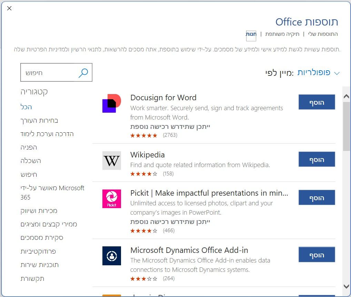
Task: Click the Docusign for Word logo
Action: pos(112,103)
